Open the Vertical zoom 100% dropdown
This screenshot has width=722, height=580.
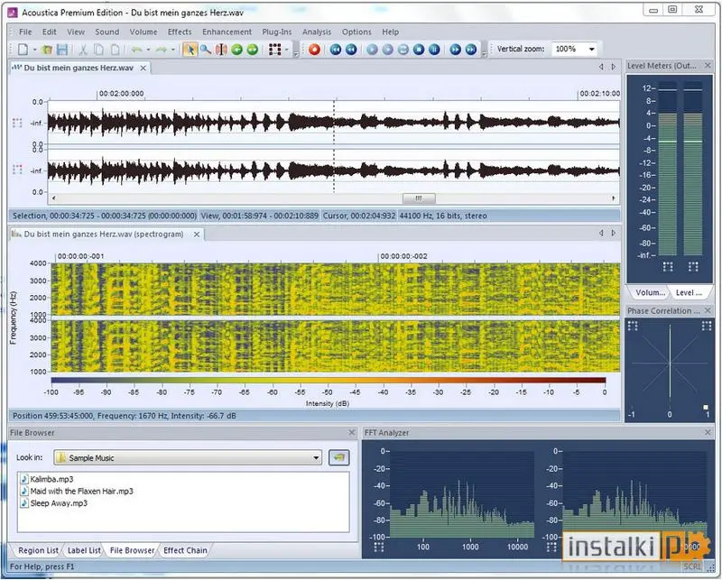(x=592, y=49)
